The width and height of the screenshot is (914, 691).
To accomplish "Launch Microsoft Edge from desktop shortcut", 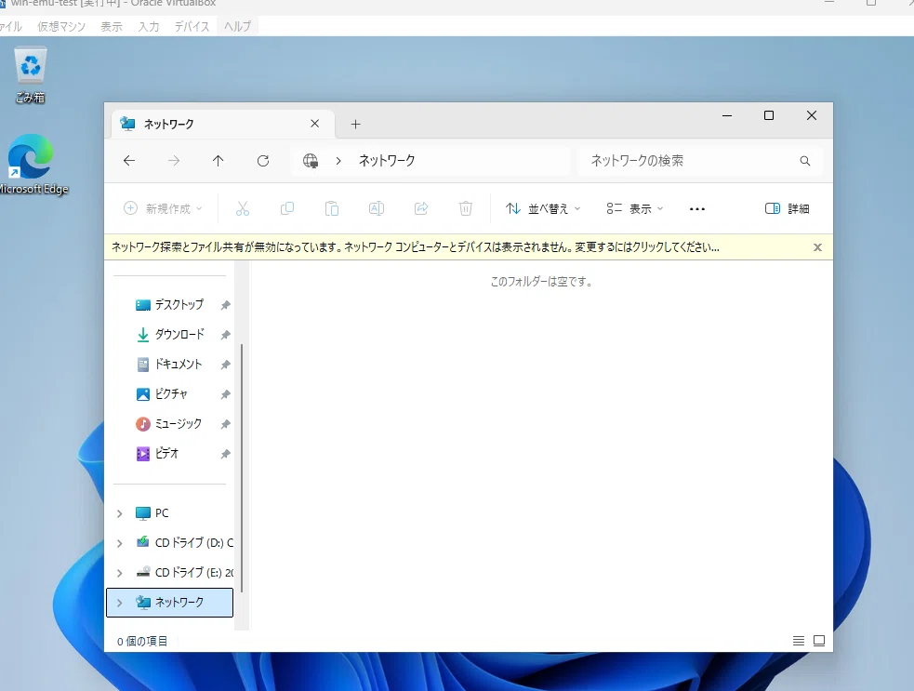I will [32, 165].
